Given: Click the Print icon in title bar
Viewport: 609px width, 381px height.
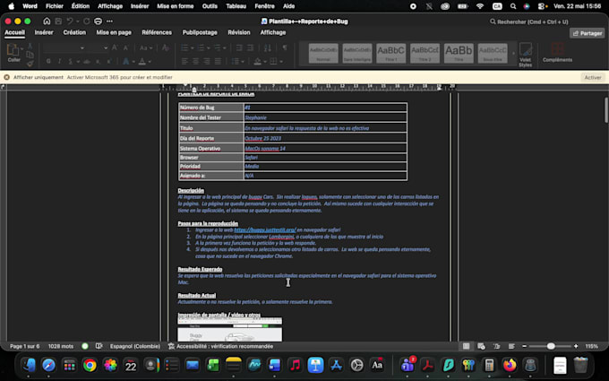Looking at the screenshot, I should click(98, 22).
